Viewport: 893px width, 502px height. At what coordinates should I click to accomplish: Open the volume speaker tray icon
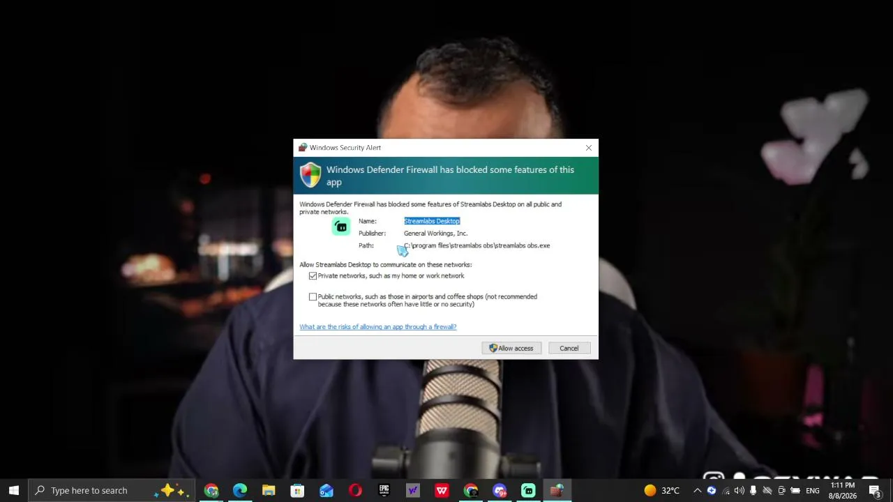click(x=739, y=490)
